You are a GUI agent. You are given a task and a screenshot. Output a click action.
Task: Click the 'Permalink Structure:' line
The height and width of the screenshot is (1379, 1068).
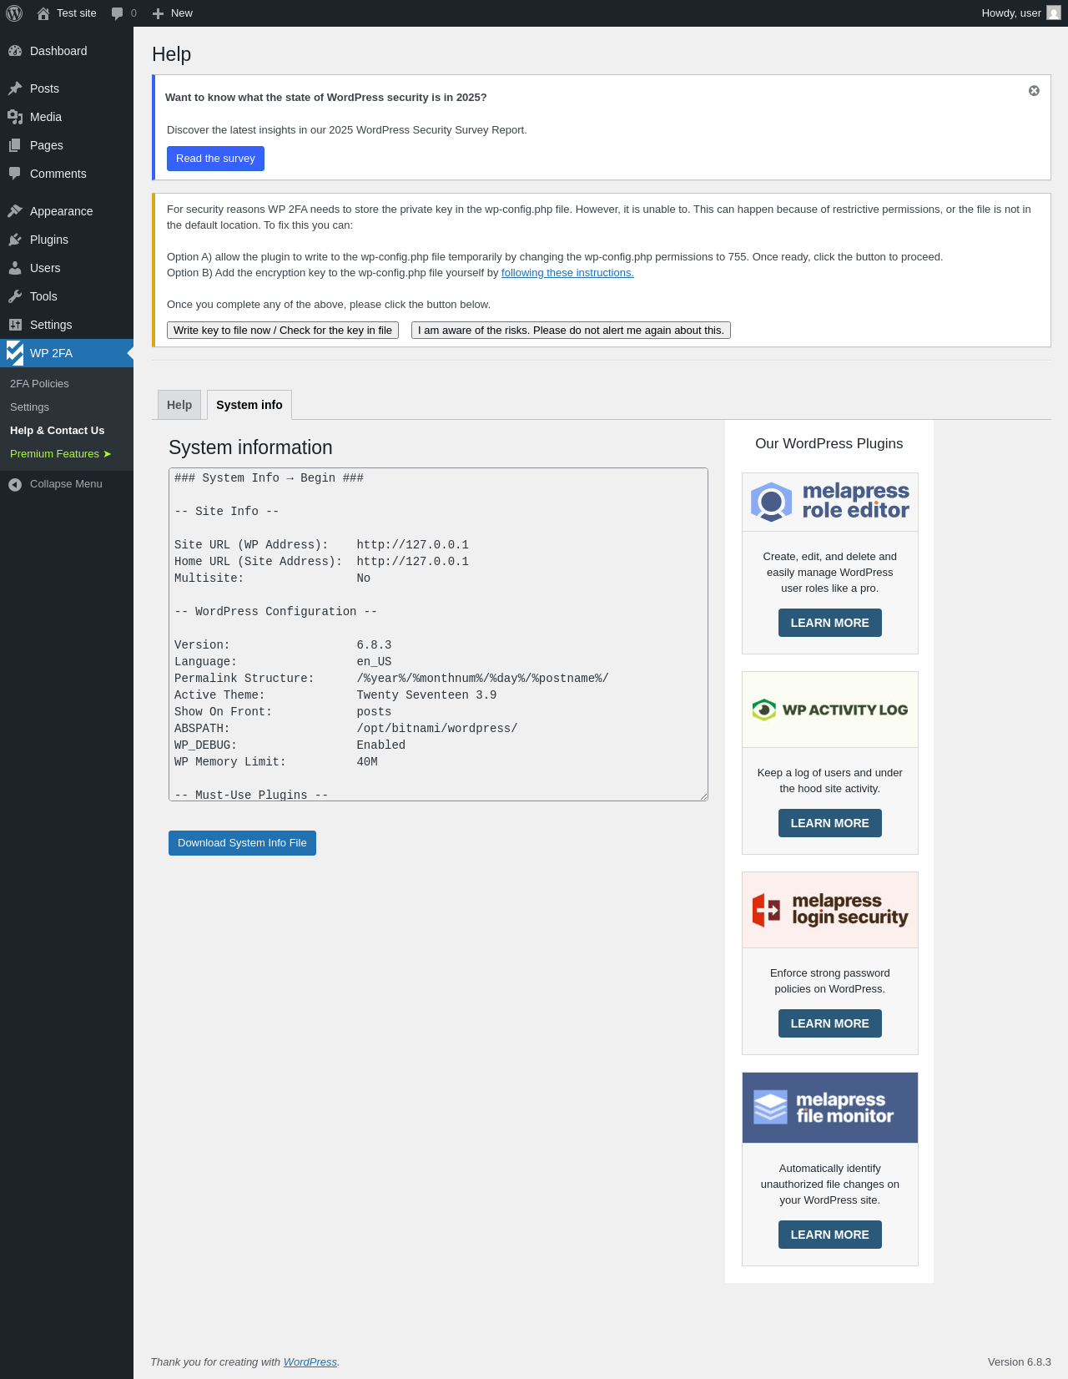tap(391, 679)
